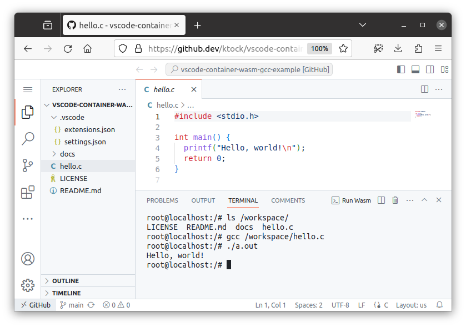Image resolution: width=466 pixels, height=327 pixels.
Task: Expand the TIMELINE section
Action: click(x=66, y=293)
